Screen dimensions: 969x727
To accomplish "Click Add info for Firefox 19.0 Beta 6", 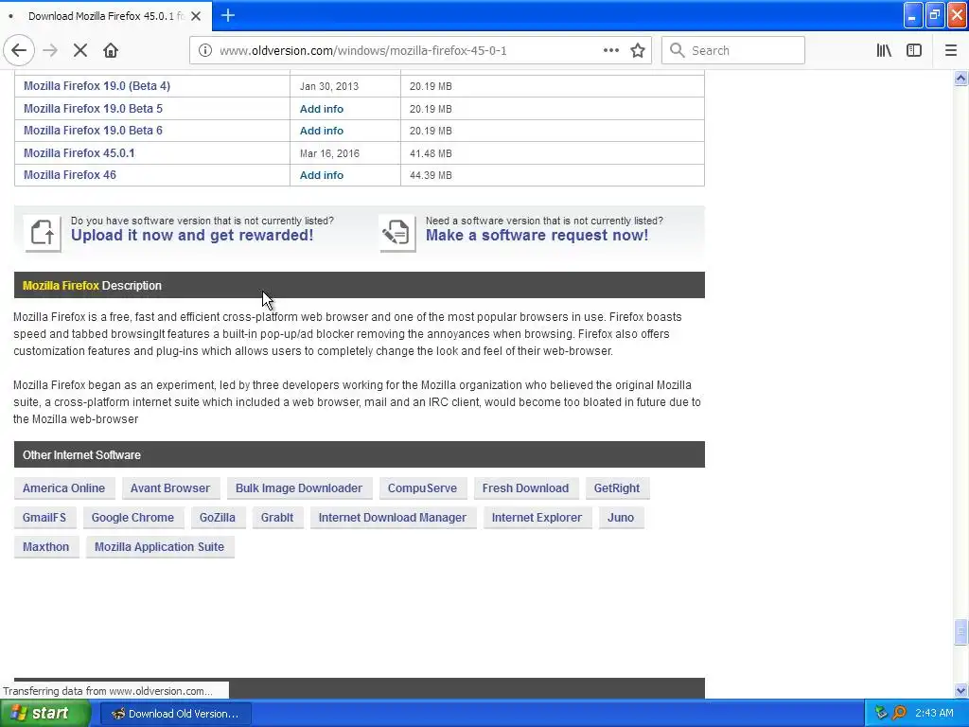I will pyautogui.click(x=322, y=131).
